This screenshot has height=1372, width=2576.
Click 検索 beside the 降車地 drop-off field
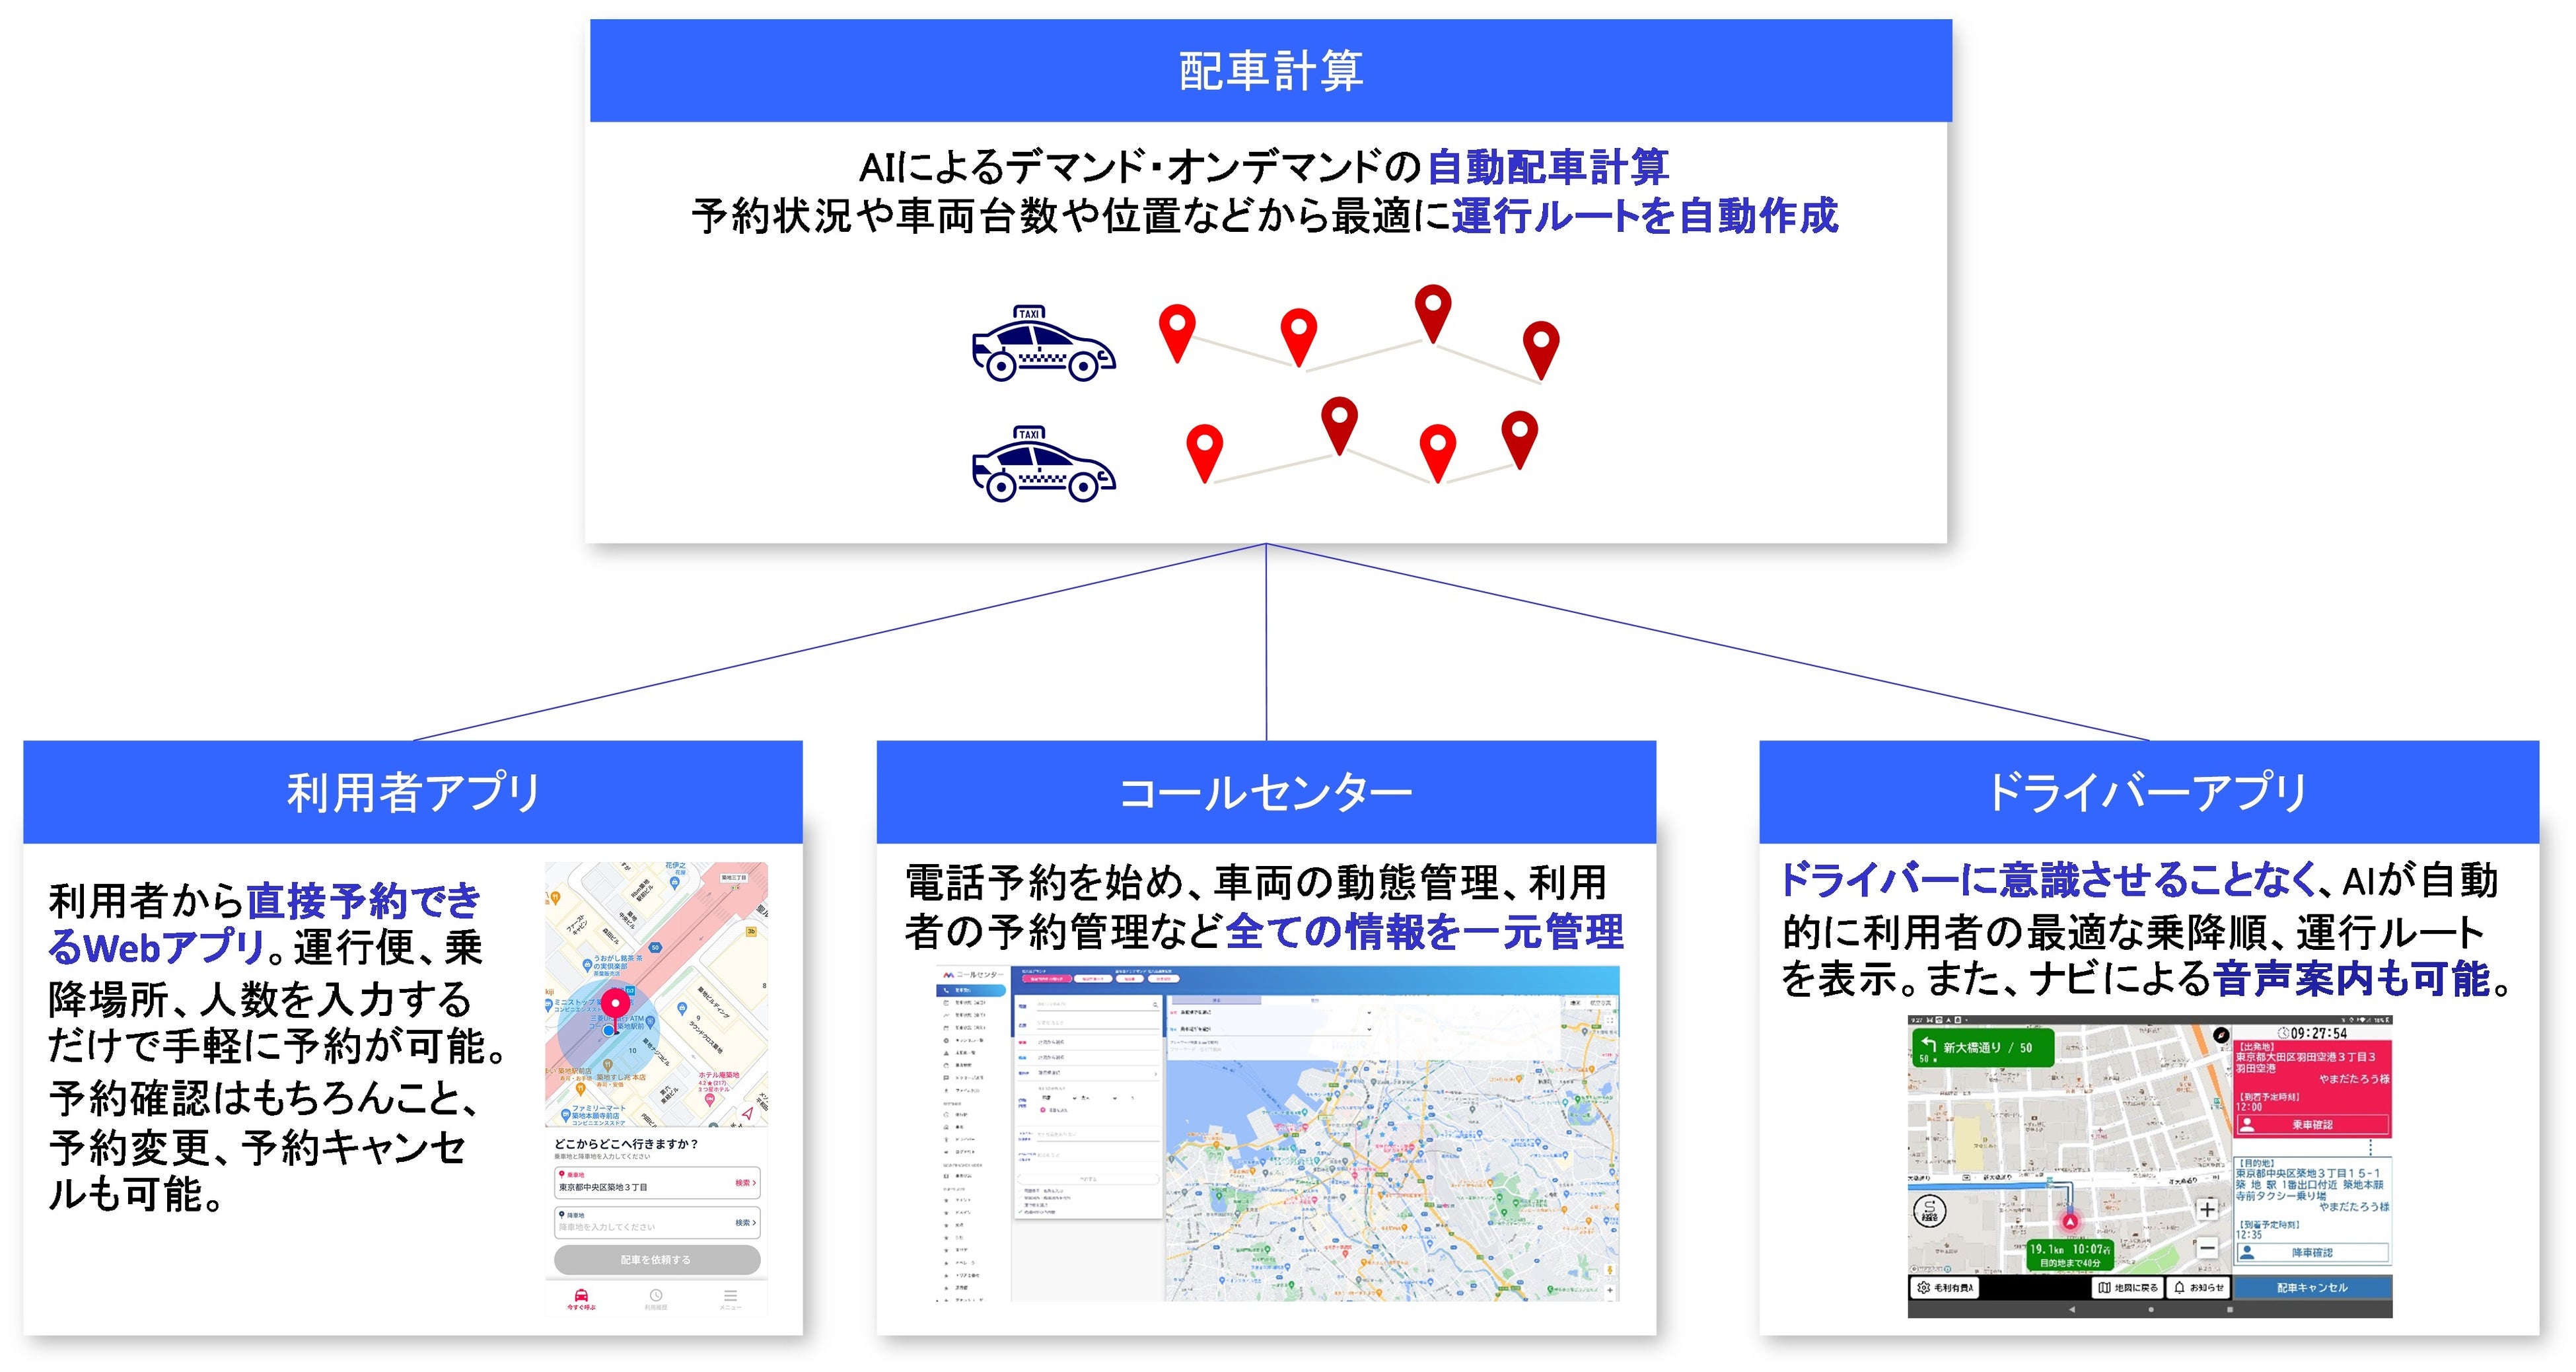point(745,1222)
